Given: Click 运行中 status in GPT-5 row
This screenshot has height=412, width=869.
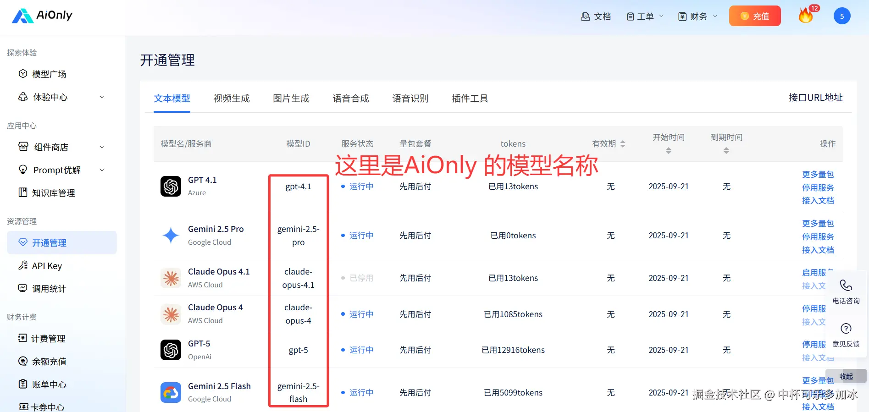Looking at the screenshot, I should click(x=357, y=350).
